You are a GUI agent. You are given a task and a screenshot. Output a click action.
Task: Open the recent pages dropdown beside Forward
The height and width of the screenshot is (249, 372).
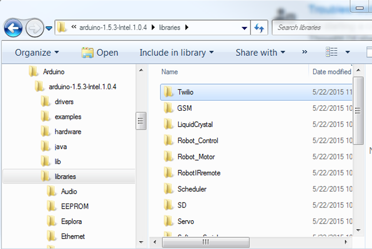click(49, 28)
